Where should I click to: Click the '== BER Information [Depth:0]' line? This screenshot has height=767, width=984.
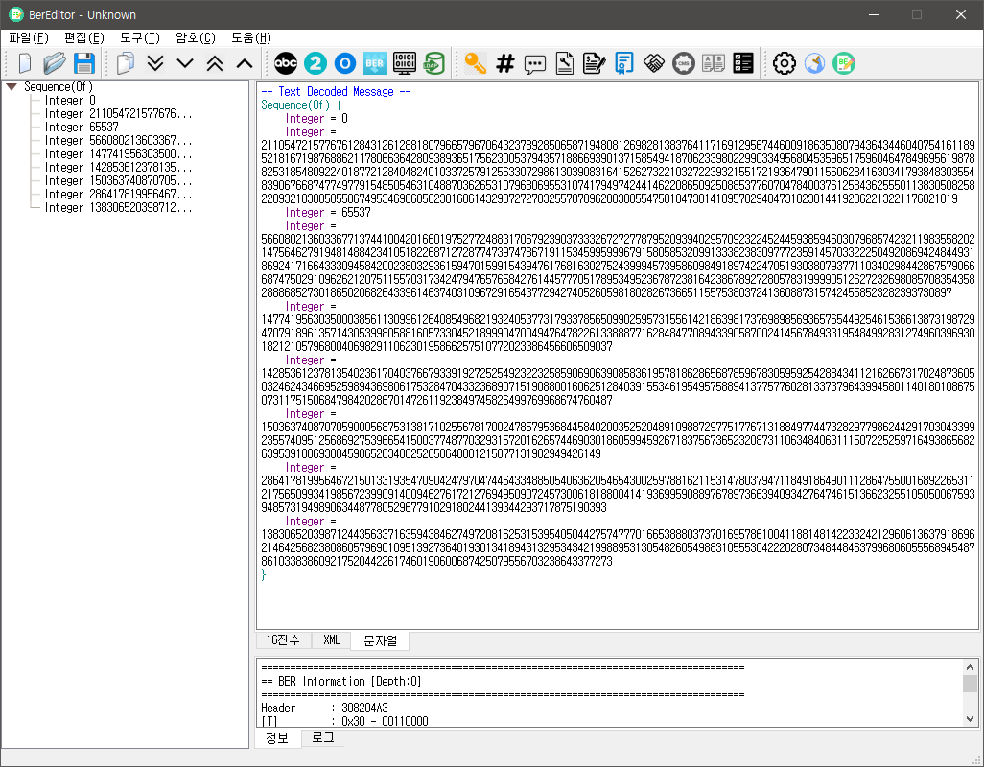[x=340, y=681]
